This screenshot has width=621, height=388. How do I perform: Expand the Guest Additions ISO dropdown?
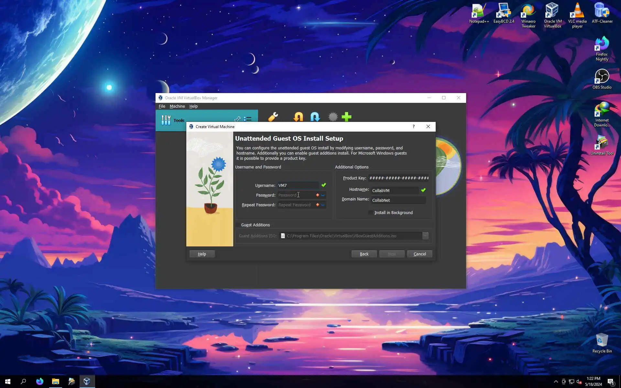pyautogui.click(x=425, y=236)
